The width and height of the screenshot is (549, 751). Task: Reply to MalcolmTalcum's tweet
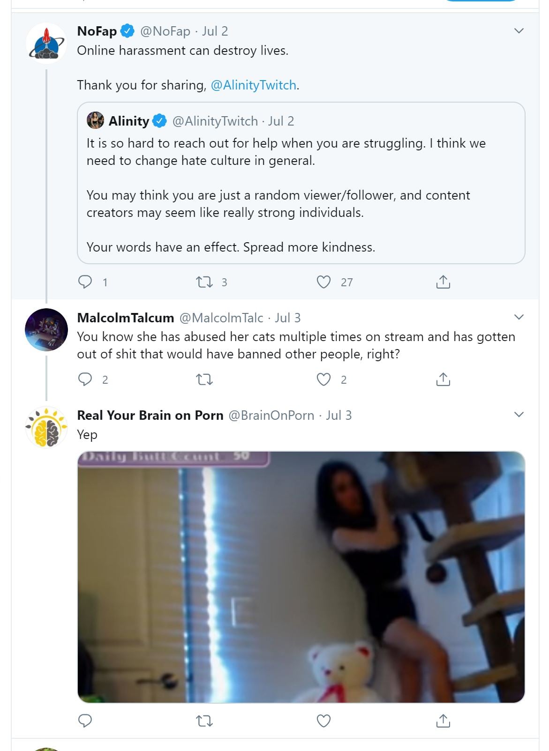pyautogui.click(x=85, y=379)
